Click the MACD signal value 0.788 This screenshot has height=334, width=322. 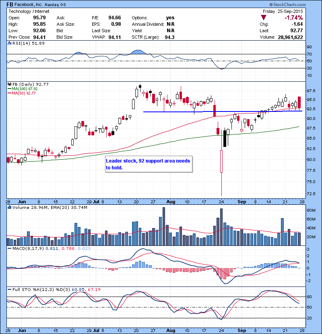coord(68,248)
